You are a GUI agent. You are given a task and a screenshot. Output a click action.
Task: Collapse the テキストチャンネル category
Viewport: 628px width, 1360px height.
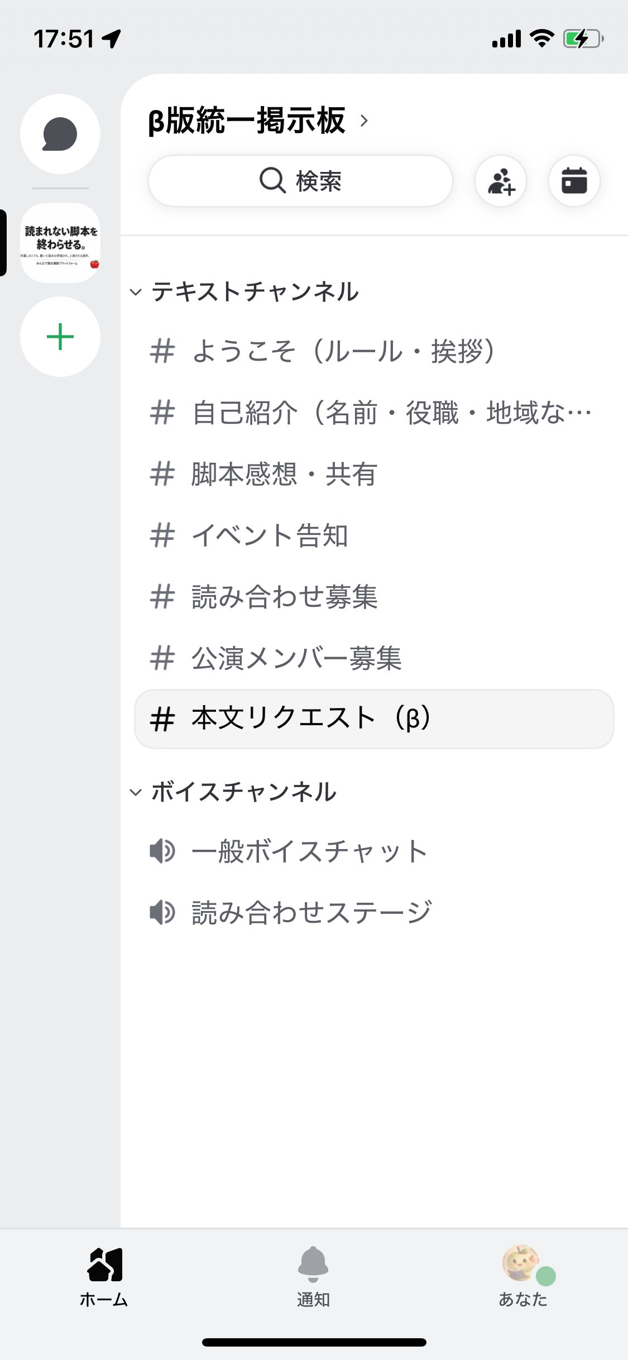136,292
